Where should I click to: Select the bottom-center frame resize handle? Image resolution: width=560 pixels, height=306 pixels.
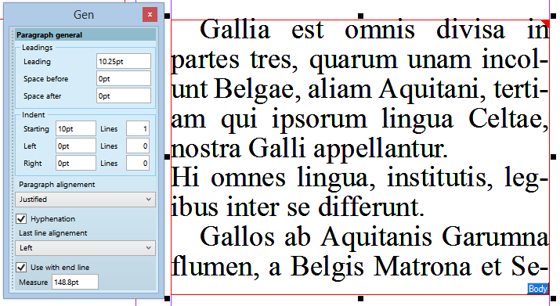361,298
